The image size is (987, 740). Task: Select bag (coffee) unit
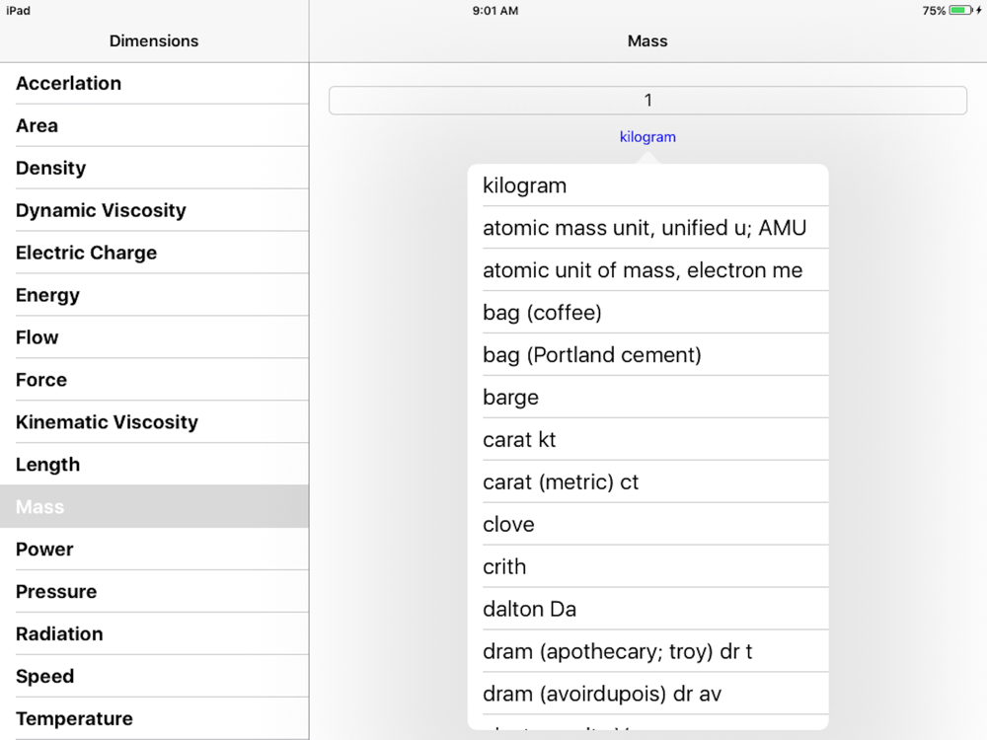pos(647,313)
